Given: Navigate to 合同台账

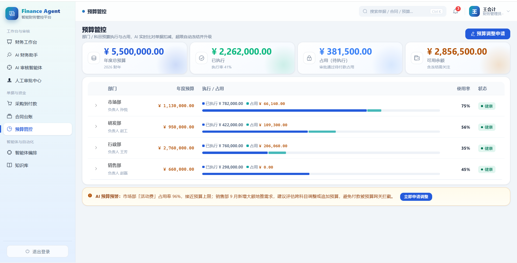Looking at the screenshot, I should [x=38, y=117].
